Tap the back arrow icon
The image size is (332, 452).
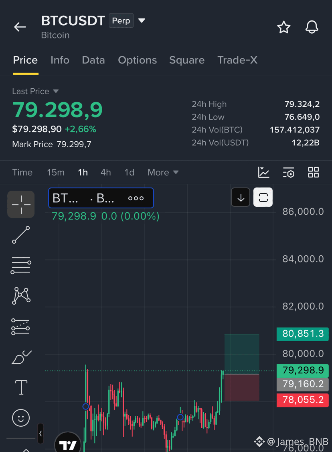(20, 27)
